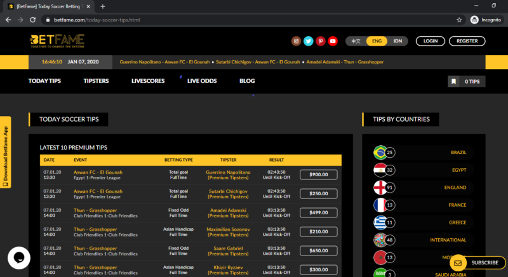Buy the $499.00 tip
The width and height of the screenshot is (508, 277).
[319, 213]
